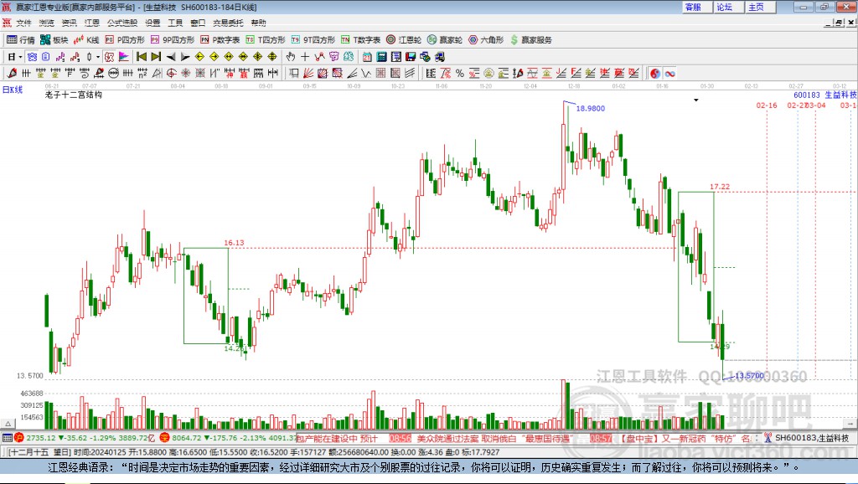The height and width of the screenshot is (484, 858).
Task: Click the red fan lines icon
Action: click(x=308, y=74)
